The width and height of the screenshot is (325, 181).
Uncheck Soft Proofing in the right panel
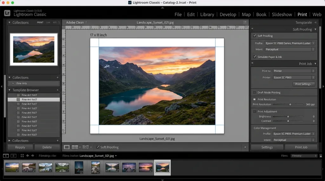(x=255, y=35)
